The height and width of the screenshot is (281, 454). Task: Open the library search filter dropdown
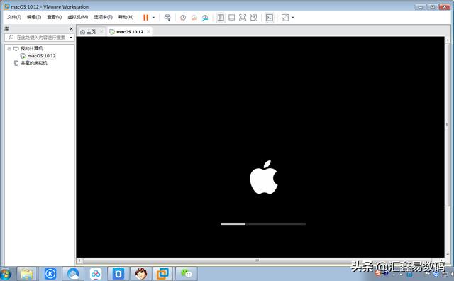(71, 38)
